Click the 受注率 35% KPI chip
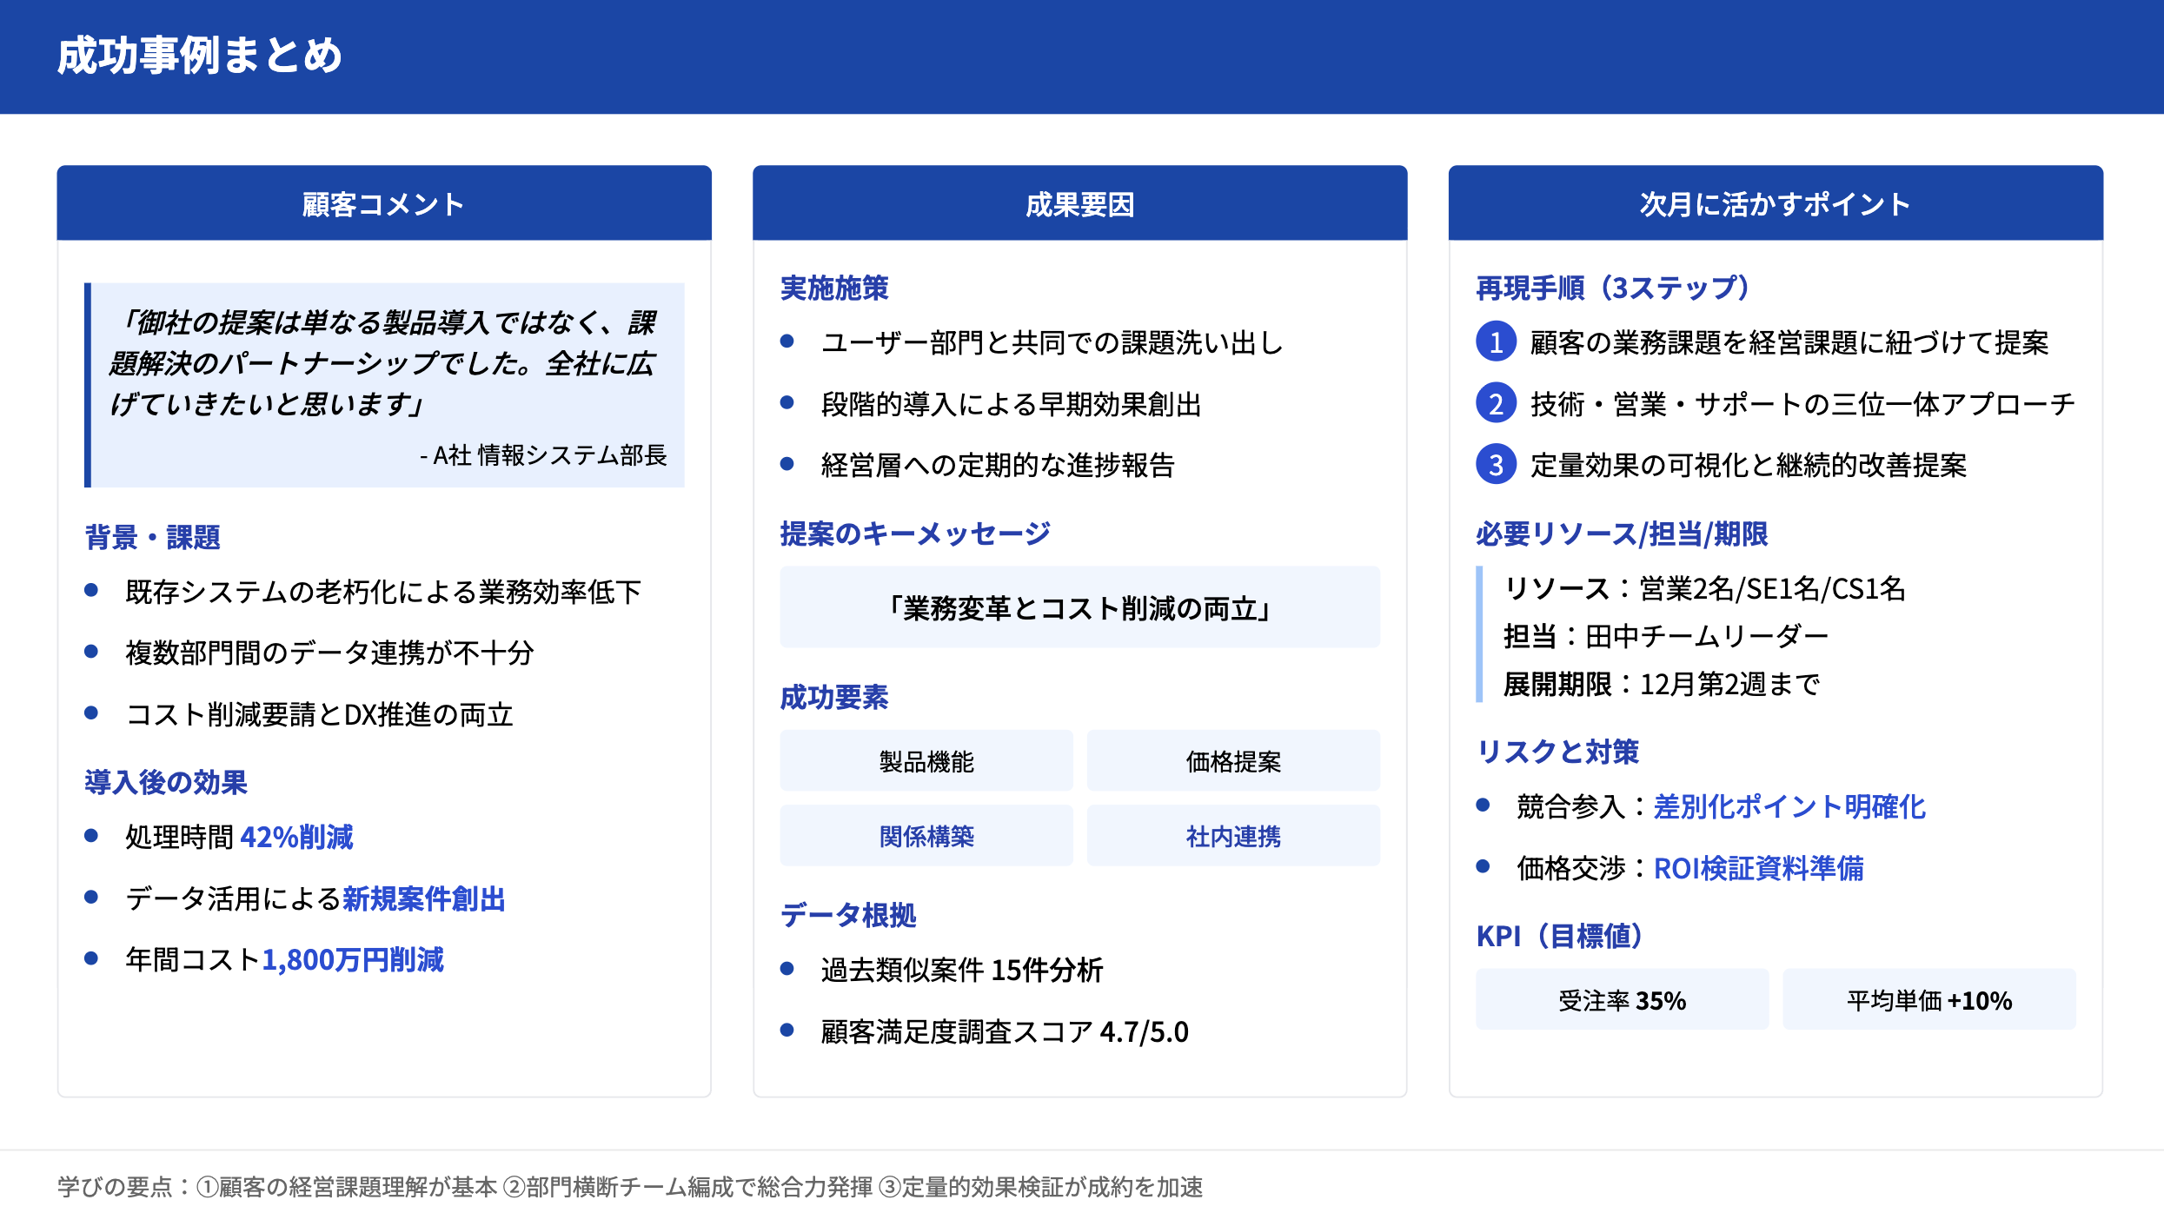Screen dimensions: 2164x1213 pos(1622,1000)
